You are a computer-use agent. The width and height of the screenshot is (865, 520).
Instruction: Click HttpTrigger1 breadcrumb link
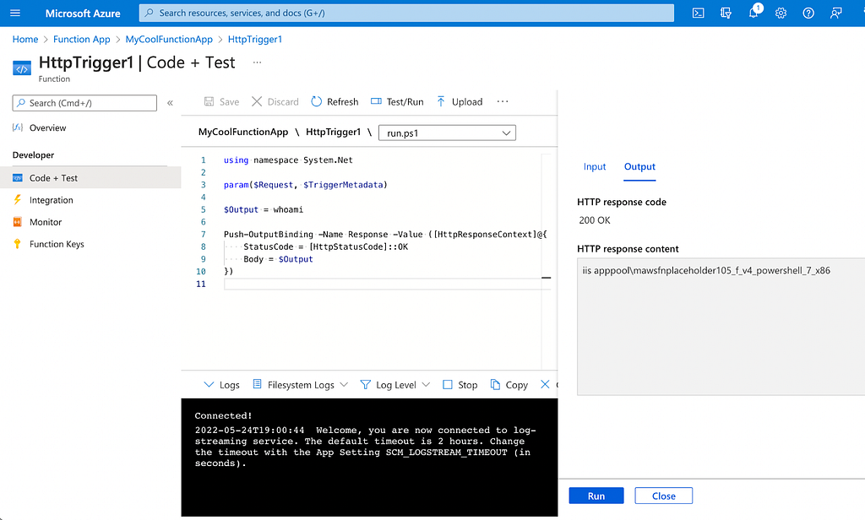255,39
